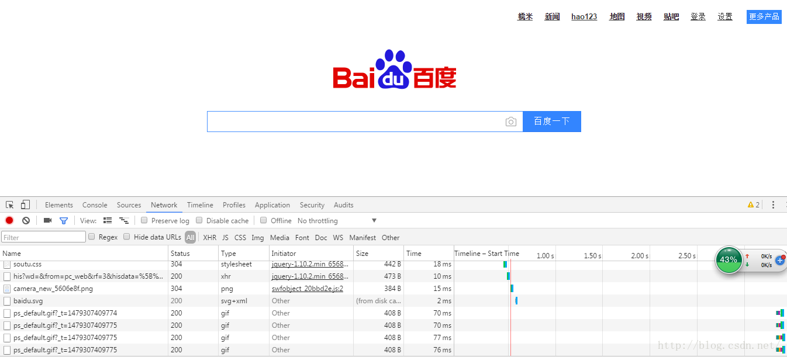Open the 设置 link
This screenshot has width=787, height=357.
point(725,17)
